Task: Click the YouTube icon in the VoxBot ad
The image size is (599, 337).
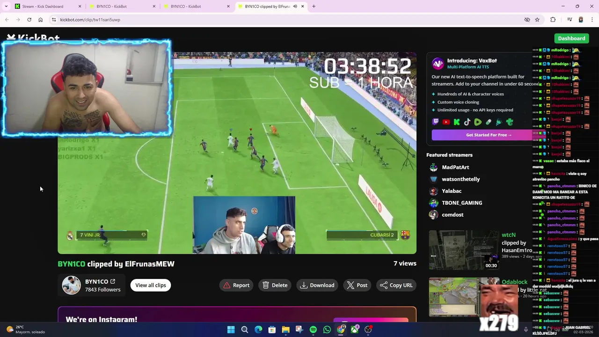Action: 446,122
